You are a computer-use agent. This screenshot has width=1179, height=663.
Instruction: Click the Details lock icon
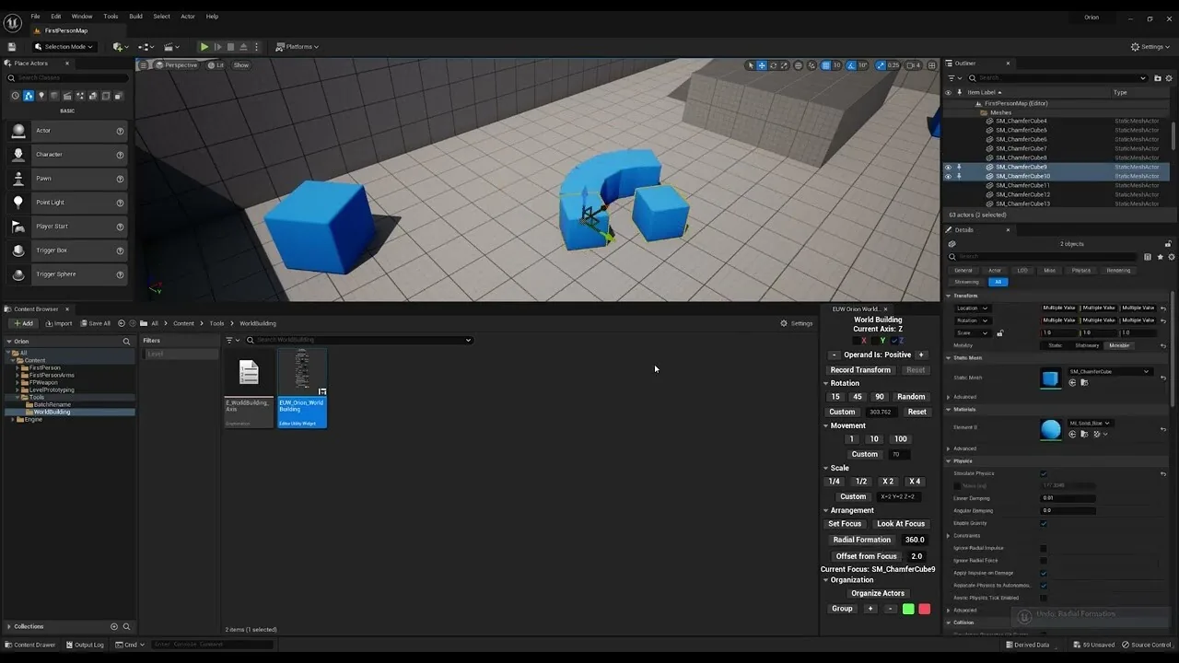coord(1168,244)
